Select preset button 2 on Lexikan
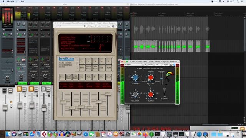Screen dimensions: 246x138 [89, 61]
